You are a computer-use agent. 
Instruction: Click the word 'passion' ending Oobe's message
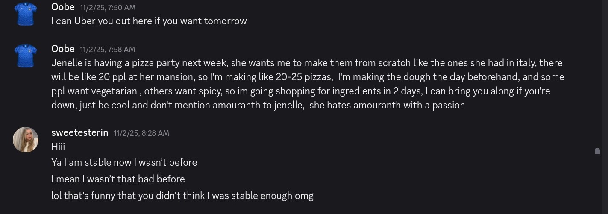click(x=448, y=105)
